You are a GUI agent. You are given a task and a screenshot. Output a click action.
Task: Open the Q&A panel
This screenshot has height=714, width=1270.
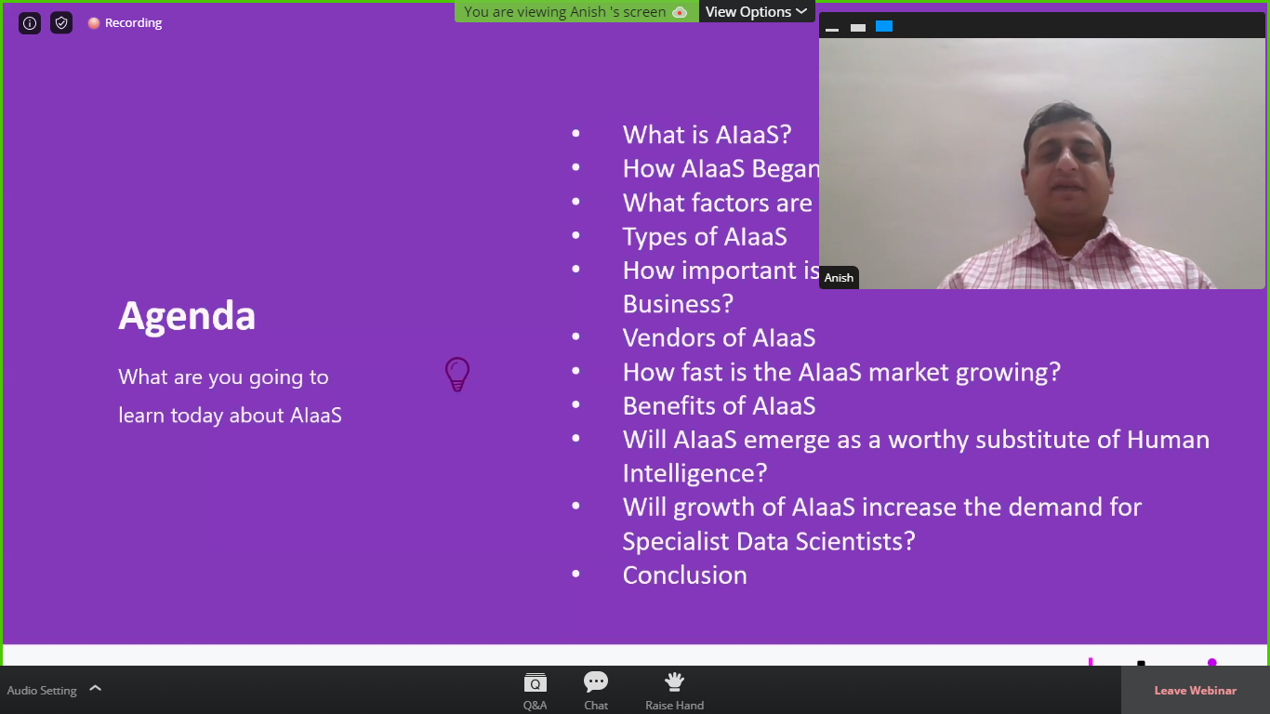(x=535, y=692)
